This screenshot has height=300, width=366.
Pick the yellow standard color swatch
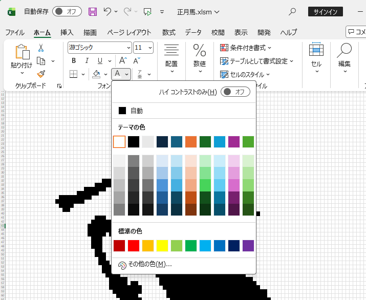(x=162, y=246)
